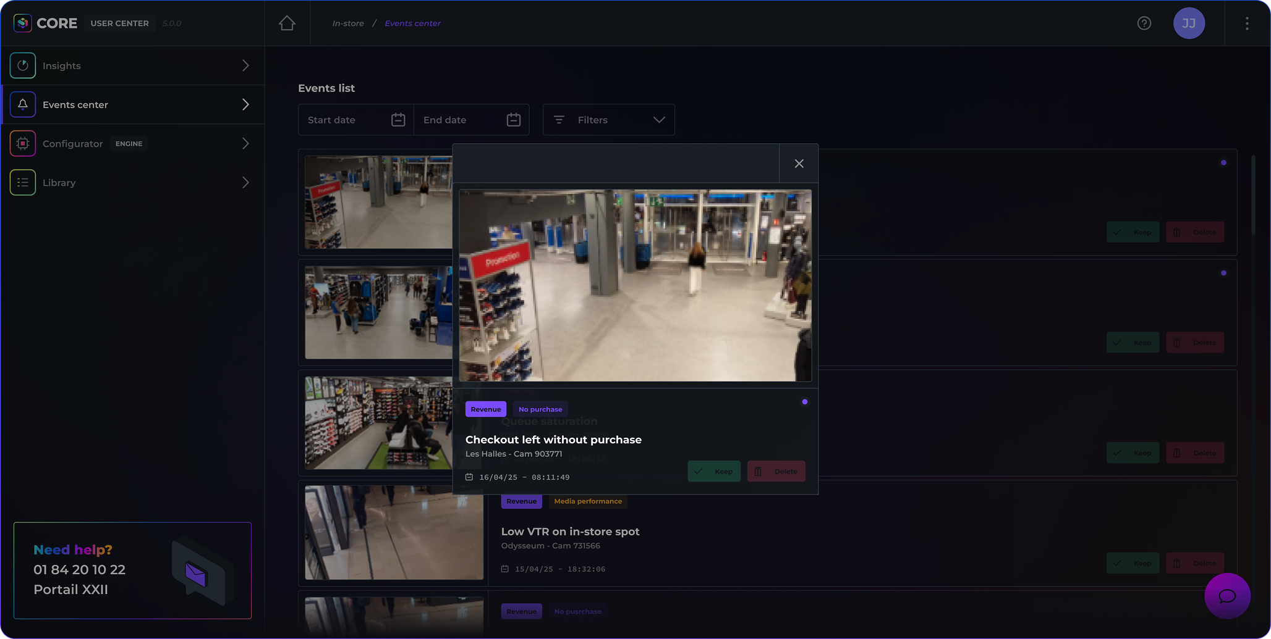Close the event detail popup
Image resolution: width=1271 pixels, height=639 pixels.
pyautogui.click(x=799, y=164)
